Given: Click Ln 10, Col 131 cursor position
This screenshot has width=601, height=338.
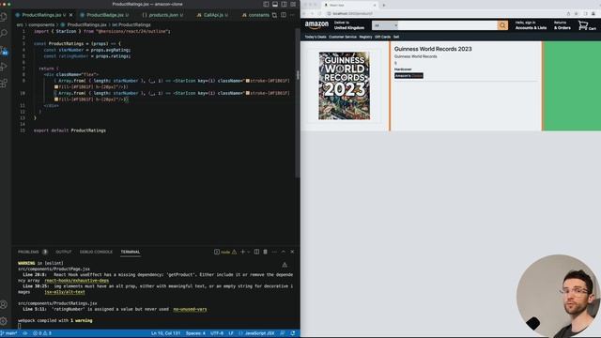Looking at the screenshot, I should click(x=165, y=333).
